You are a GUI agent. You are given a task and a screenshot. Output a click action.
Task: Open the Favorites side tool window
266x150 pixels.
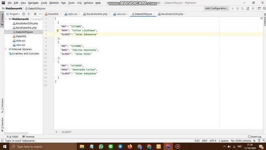pyautogui.click(x=2, y=125)
